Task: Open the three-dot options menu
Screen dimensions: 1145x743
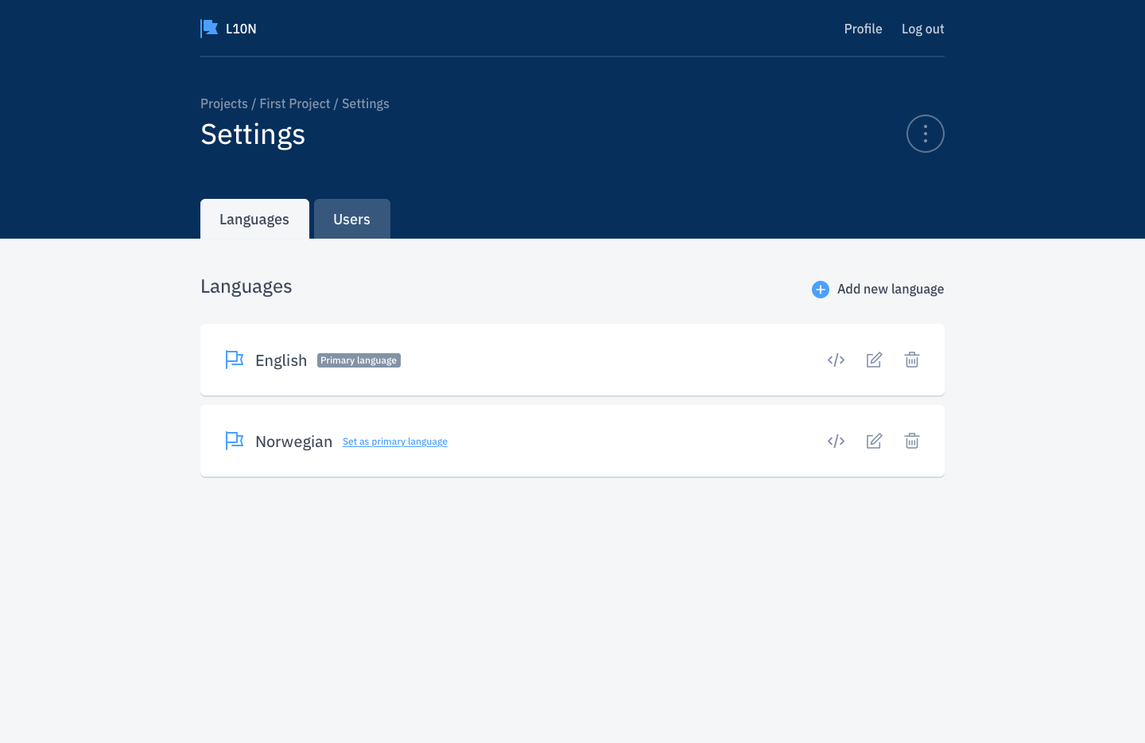Action: click(925, 133)
